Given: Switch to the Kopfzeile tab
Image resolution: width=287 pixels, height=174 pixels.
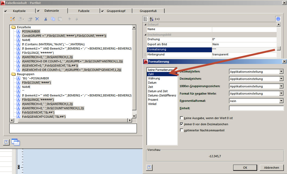Looking at the screenshot, I should pos(19,11).
